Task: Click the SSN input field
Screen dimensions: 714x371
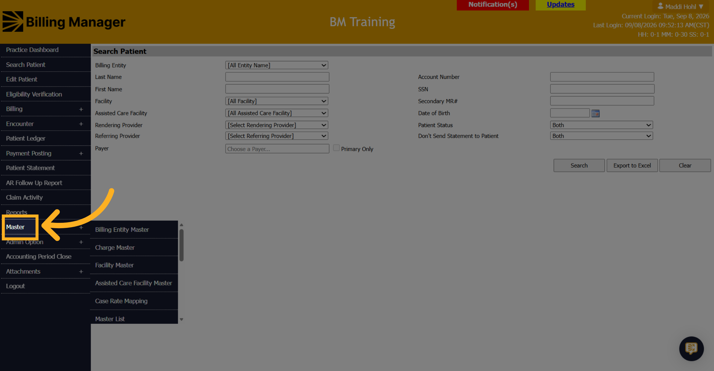Action: (602, 89)
